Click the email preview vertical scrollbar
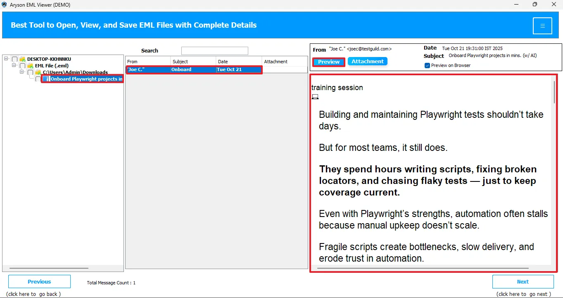 [x=554, y=92]
